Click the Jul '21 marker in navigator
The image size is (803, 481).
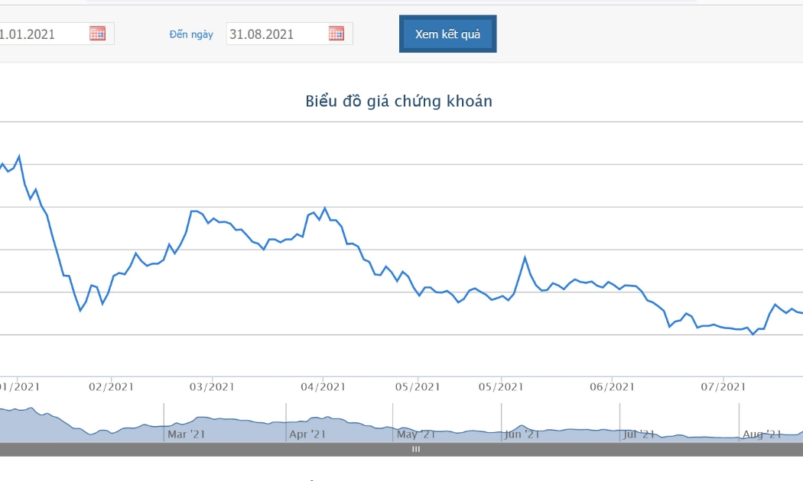point(639,434)
